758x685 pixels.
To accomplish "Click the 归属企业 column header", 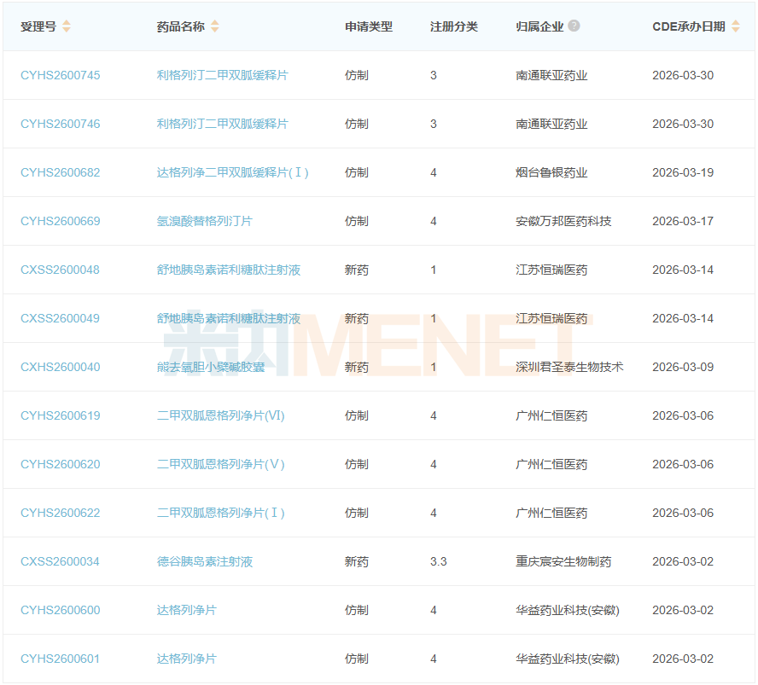I will point(539,26).
